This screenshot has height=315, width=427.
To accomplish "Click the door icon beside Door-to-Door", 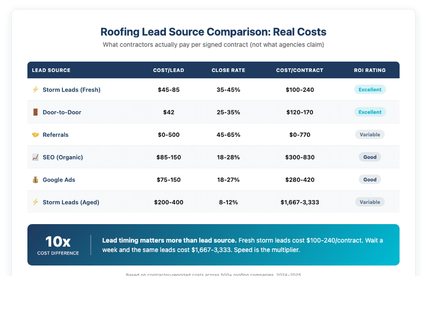I will click(x=36, y=112).
